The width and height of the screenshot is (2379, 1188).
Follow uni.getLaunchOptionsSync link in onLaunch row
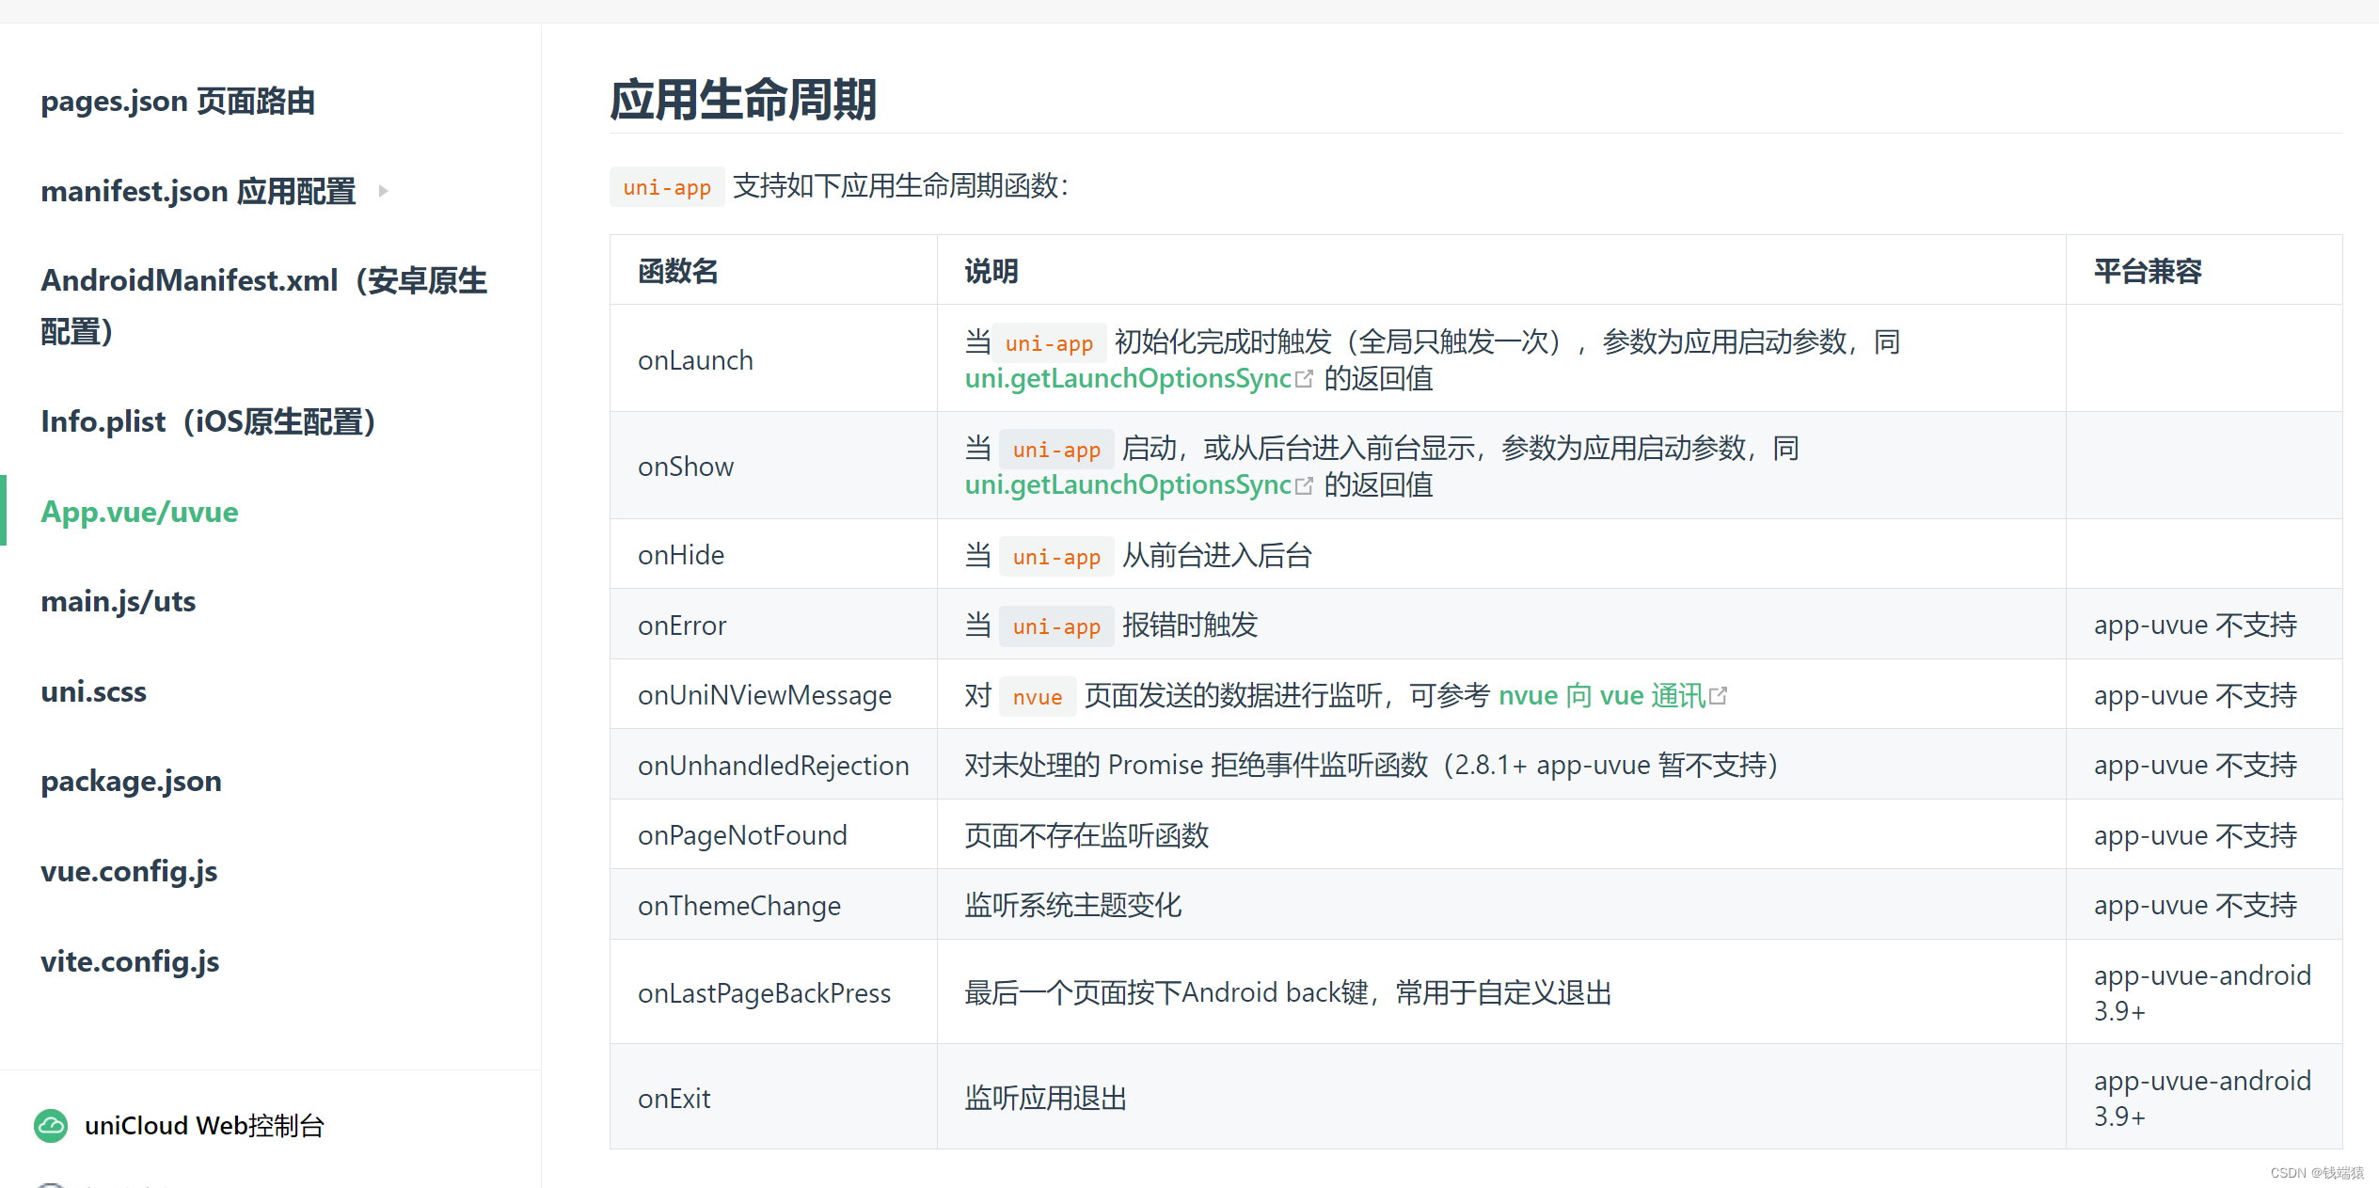pos(1128,379)
